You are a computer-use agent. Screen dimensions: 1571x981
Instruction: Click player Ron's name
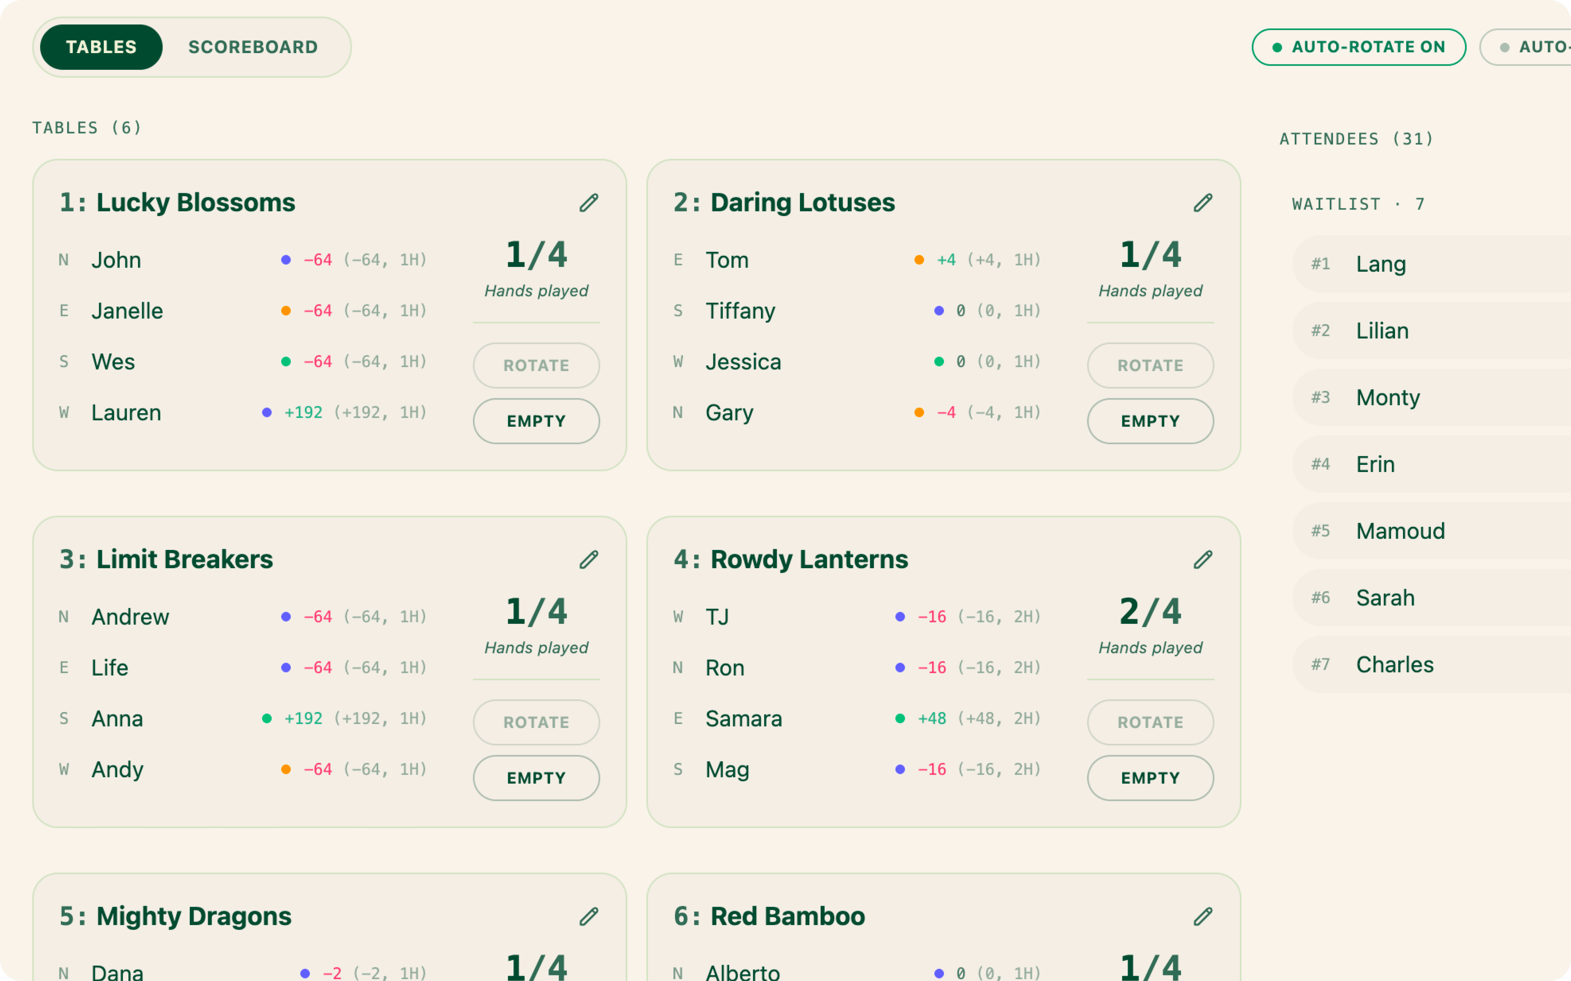point(725,668)
